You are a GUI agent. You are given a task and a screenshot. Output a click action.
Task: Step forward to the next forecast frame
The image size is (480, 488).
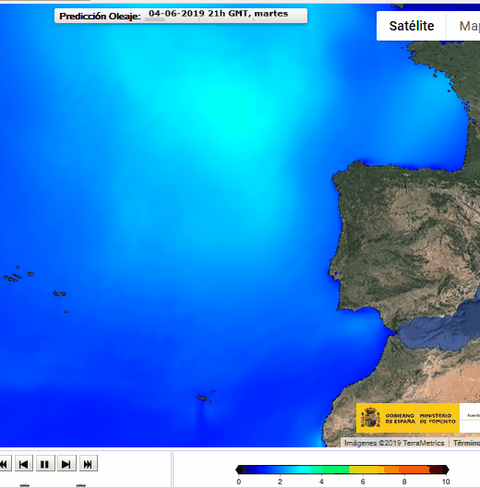[x=66, y=464]
